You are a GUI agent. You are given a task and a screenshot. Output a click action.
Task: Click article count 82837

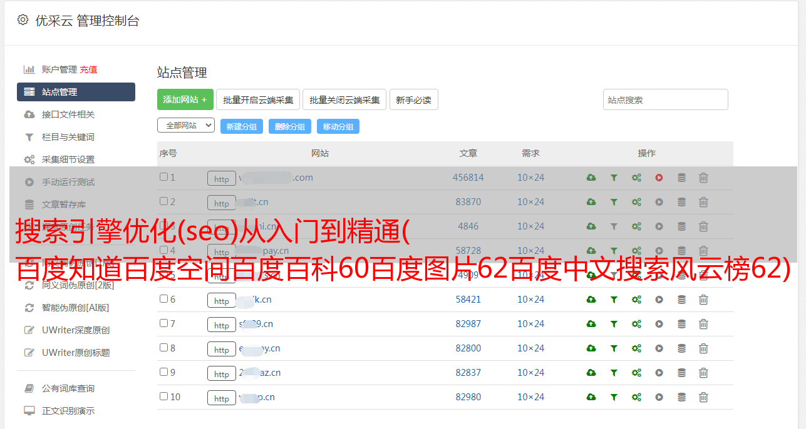pos(468,373)
